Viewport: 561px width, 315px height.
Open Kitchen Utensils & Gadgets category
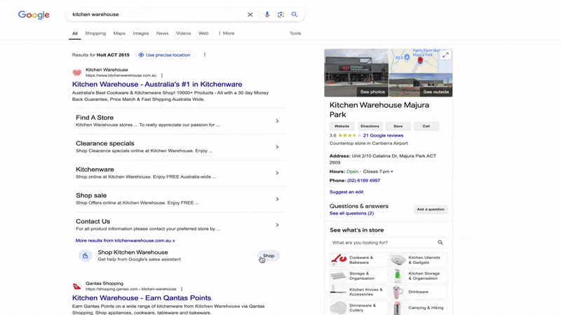(x=418, y=260)
